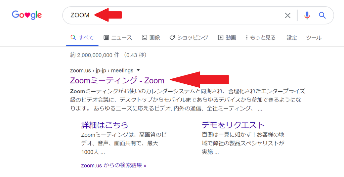Screen dimensions: 344x177
Task: Click the zoom.us › jp-jp › meetings breadcrumb
Action: click(x=102, y=70)
